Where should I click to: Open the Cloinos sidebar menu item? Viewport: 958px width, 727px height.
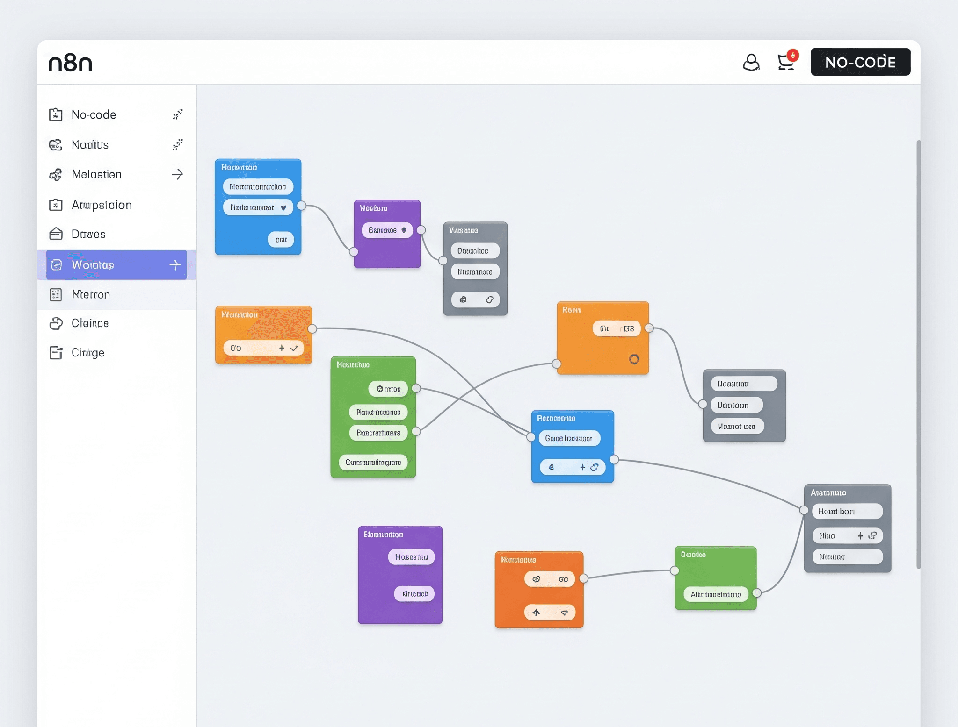[90, 323]
